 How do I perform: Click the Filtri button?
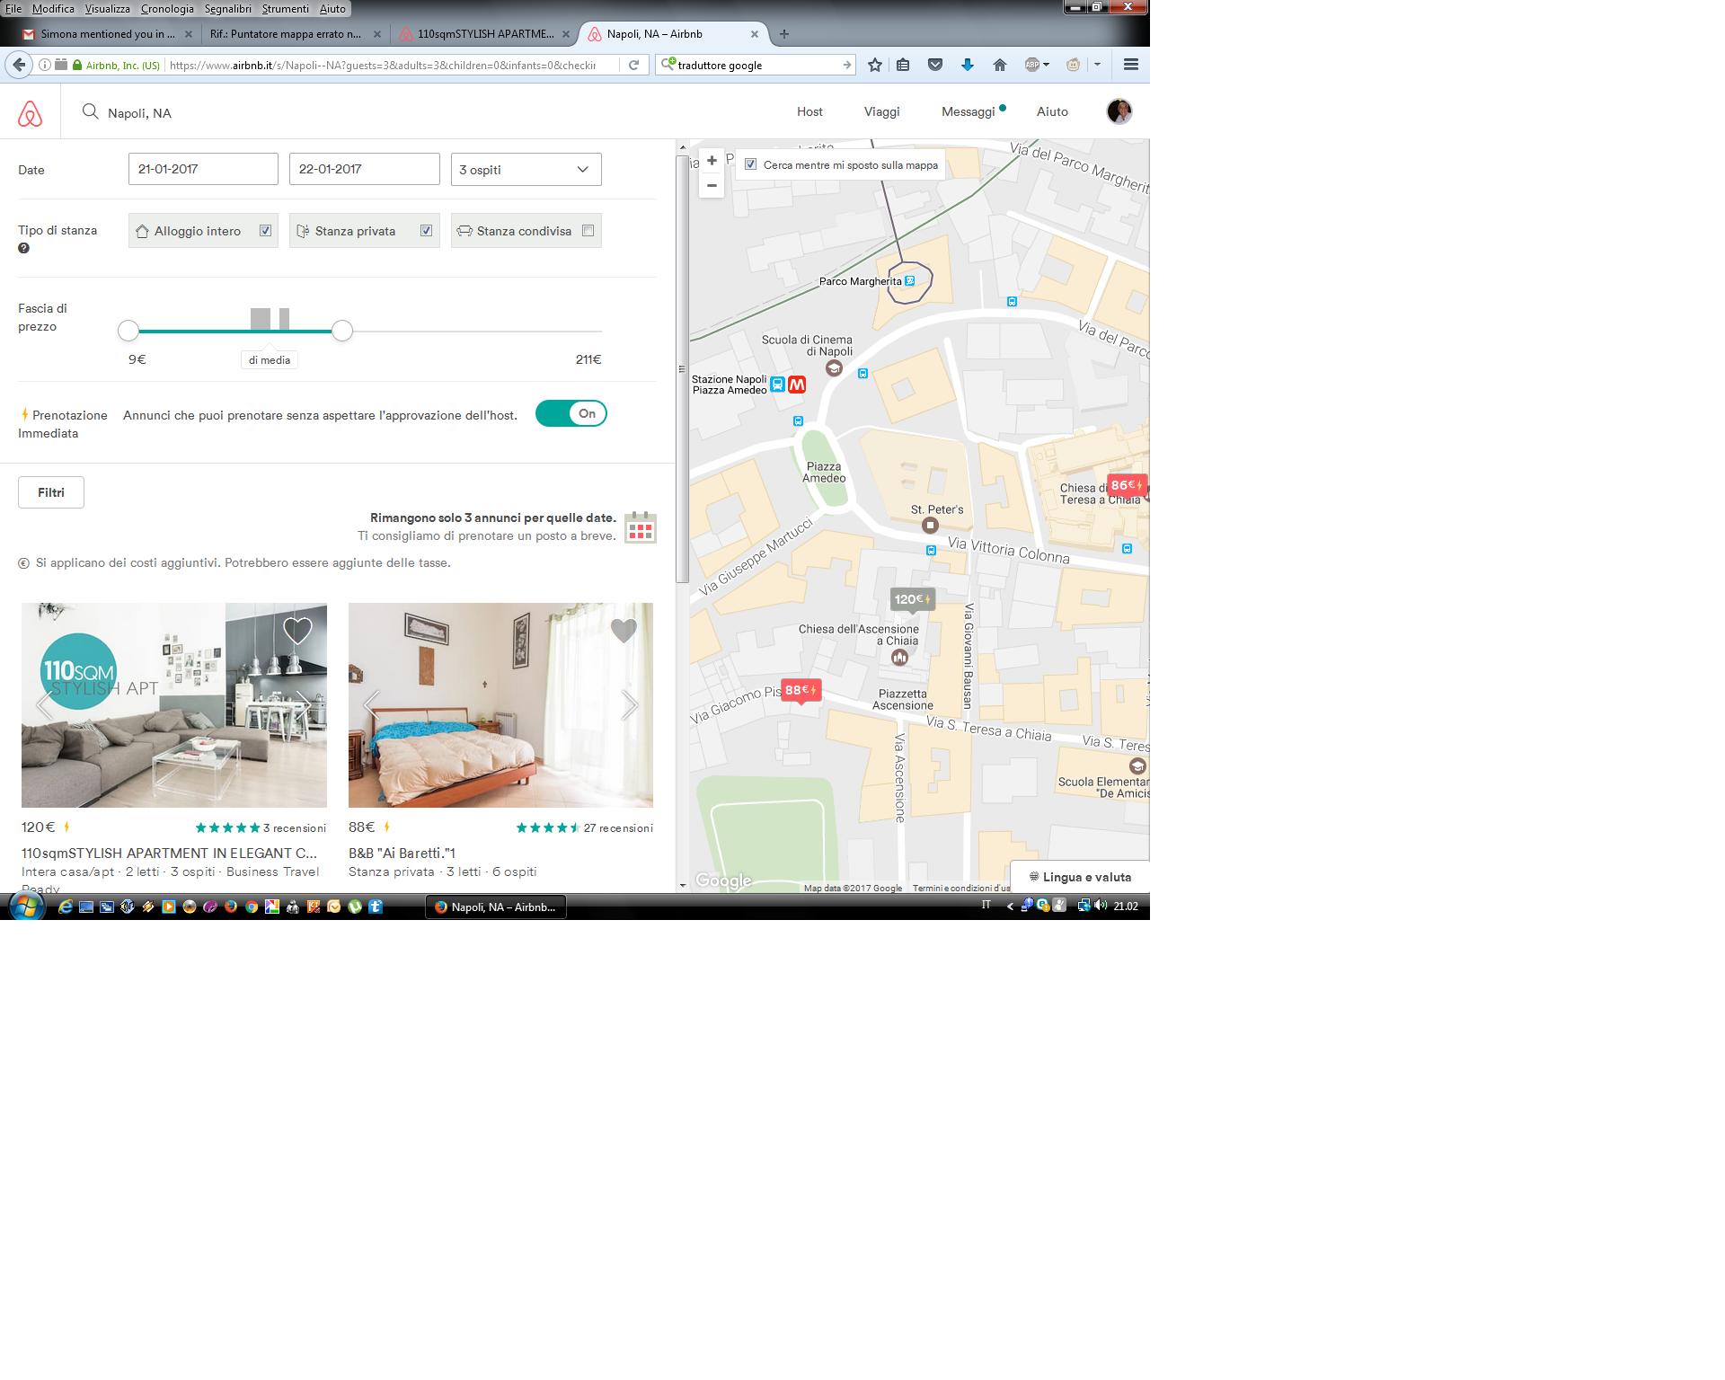(x=51, y=492)
